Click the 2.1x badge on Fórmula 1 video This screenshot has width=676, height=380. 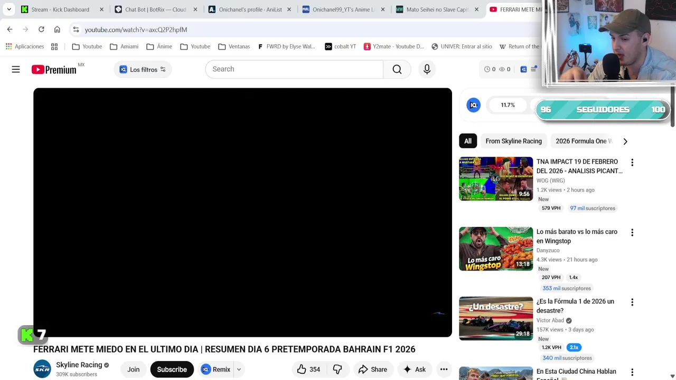click(574, 347)
